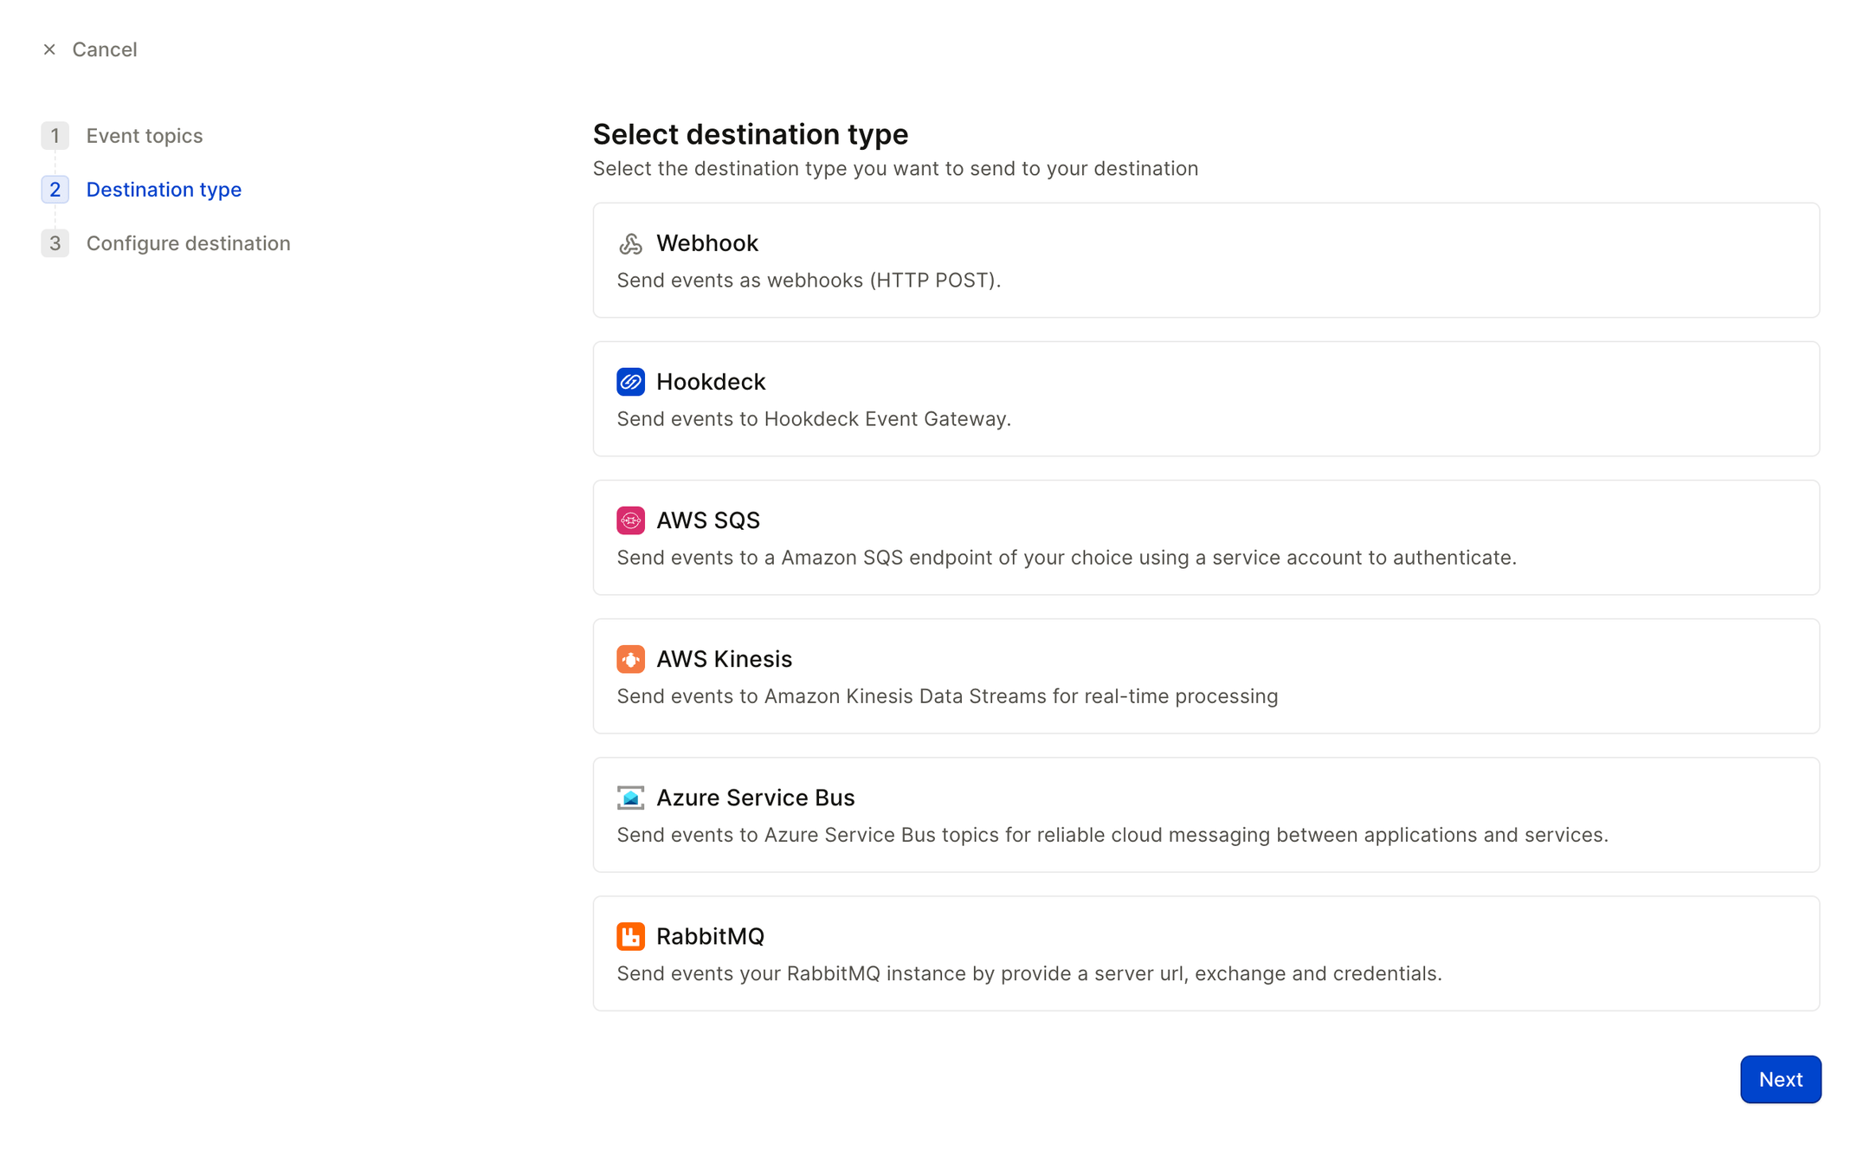
Task: Click the AWS Kinesis orange icon
Action: click(631, 659)
